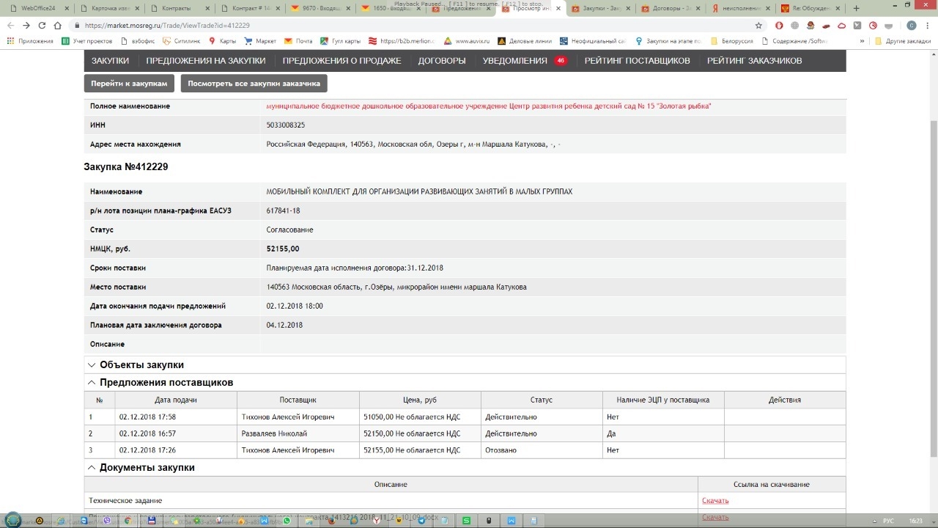
Task: Download Техническое задание via Скачать link
Action: (714, 501)
